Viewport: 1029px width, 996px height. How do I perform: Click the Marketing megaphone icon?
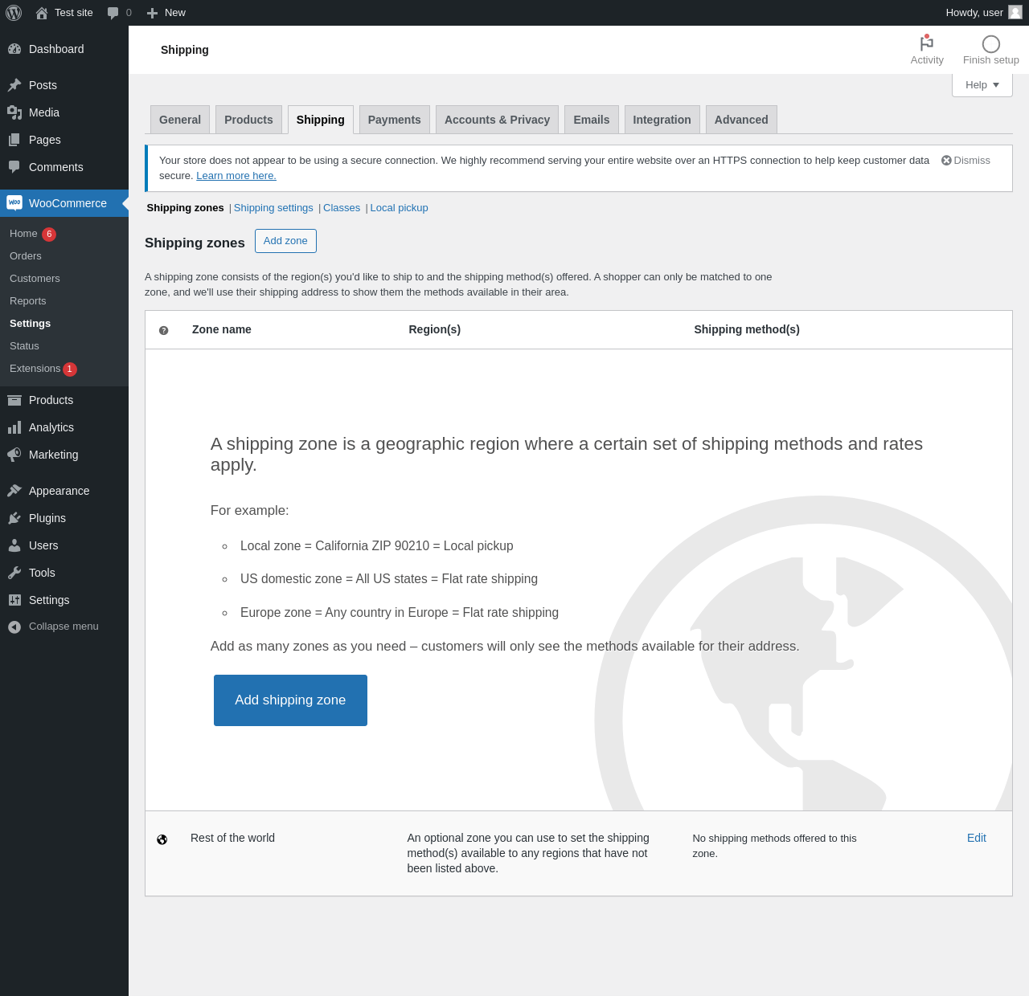(x=14, y=455)
